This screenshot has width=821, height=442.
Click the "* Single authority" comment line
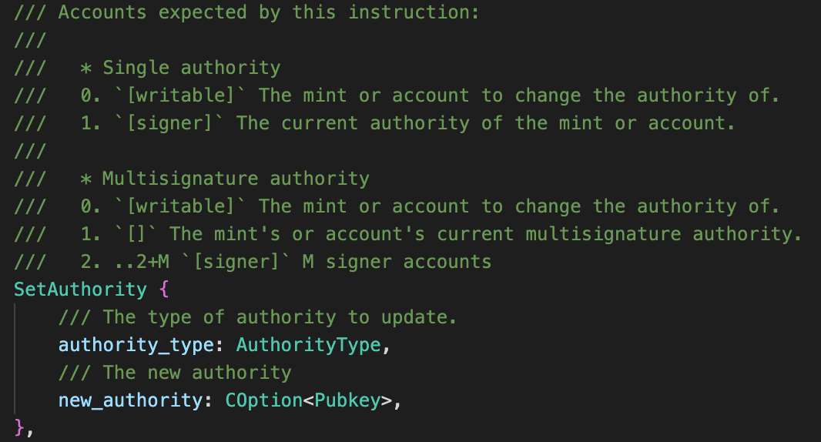click(180, 68)
